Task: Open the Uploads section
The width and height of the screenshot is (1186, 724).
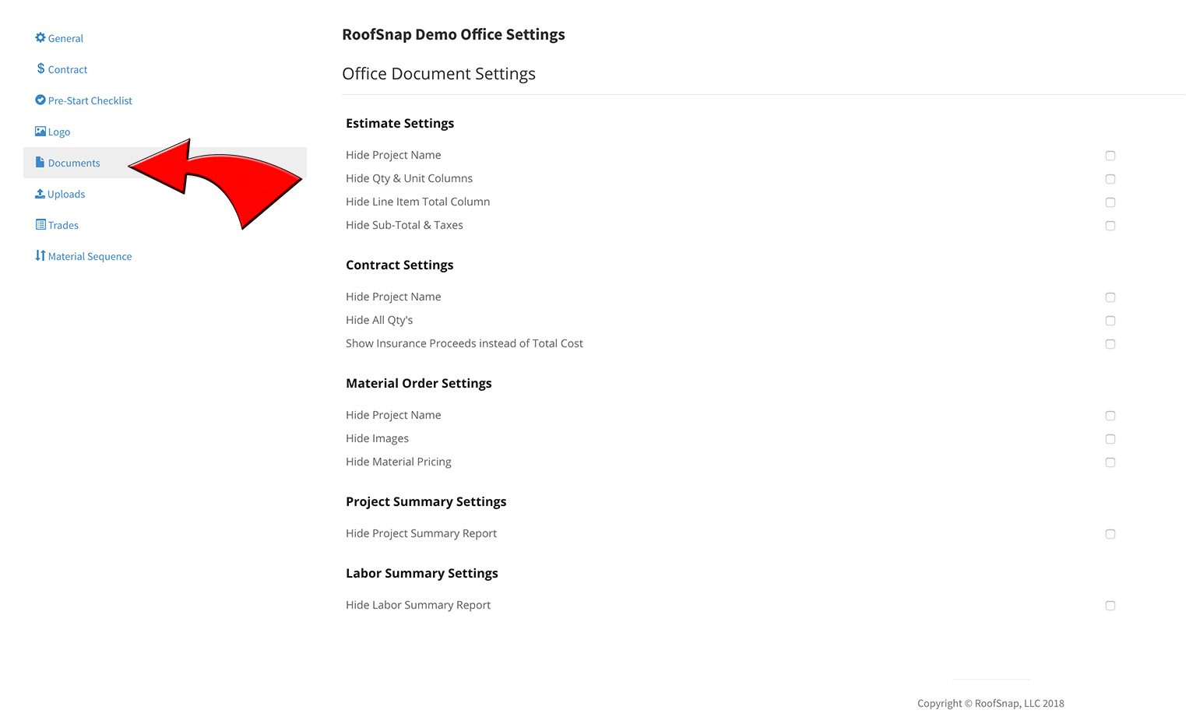Action: point(66,194)
